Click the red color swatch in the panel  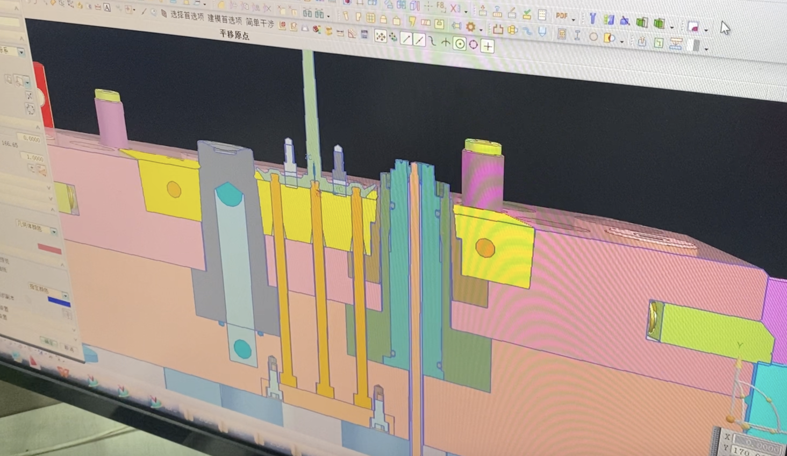(x=49, y=249)
